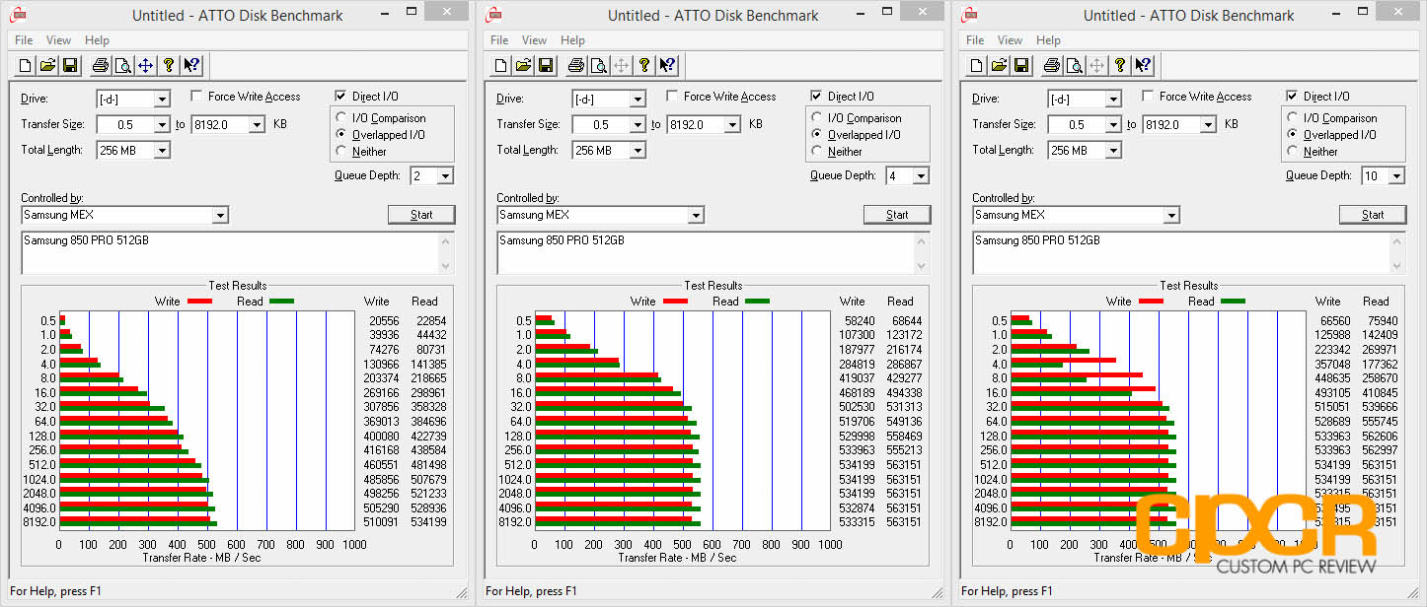Select I/O Comparison radio in right window
This screenshot has height=607, width=1427.
[1294, 118]
